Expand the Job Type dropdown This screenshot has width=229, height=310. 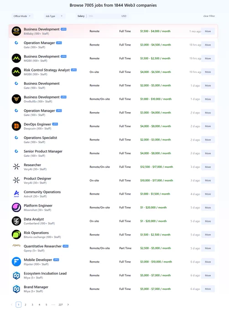(x=54, y=16)
